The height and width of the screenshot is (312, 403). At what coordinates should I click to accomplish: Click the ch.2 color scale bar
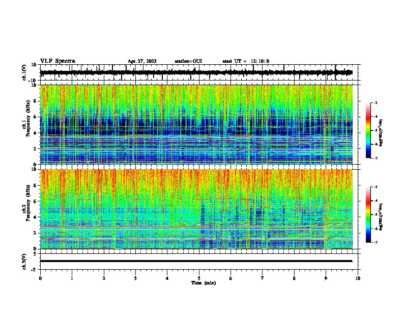[368, 215]
